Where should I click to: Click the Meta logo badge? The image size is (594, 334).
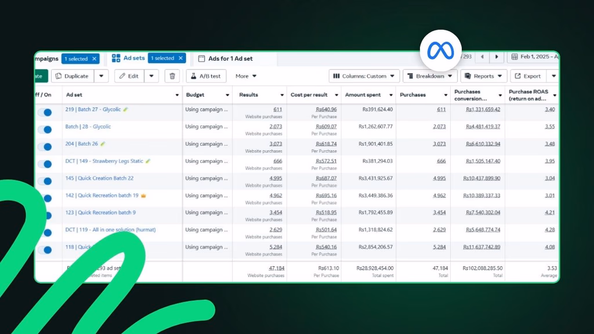(441, 50)
